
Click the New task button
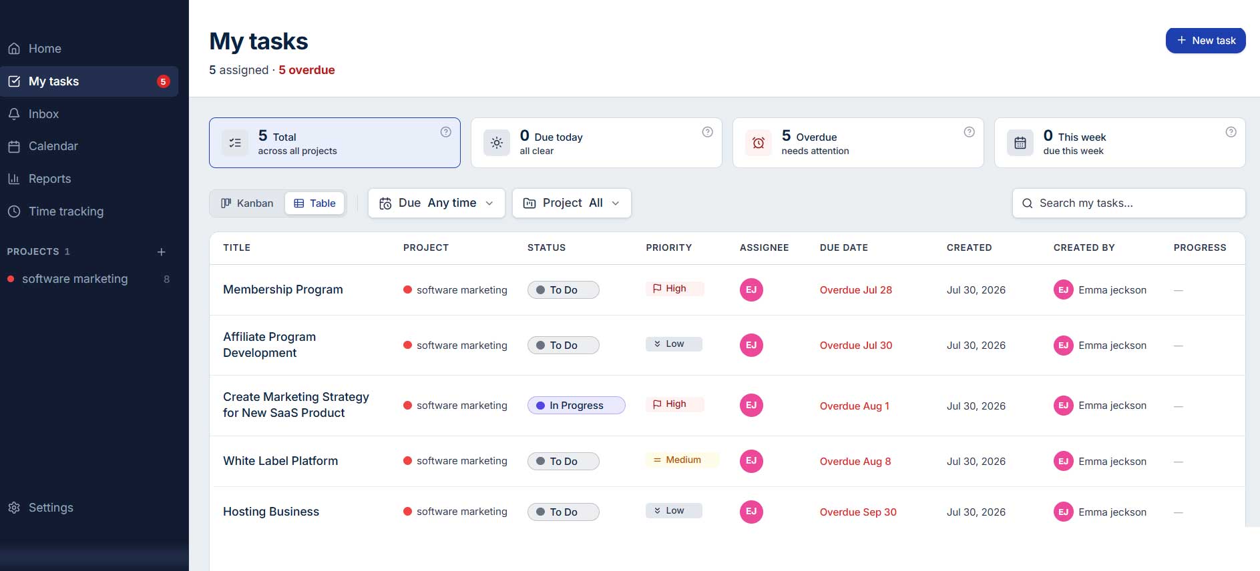pyautogui.click(x=1205, y=41)
